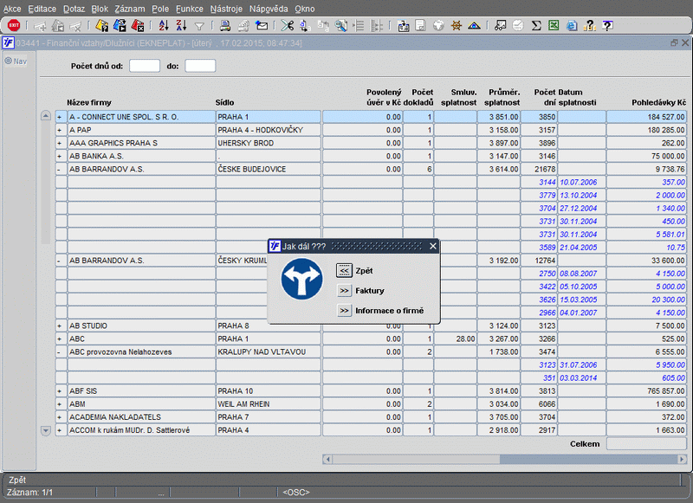The width and height of the screenshot is (693, 503).
Task: Collapse the AB BARRANDOV ČESKE BUDEJOVICE row
Action: tap(60, 169)
